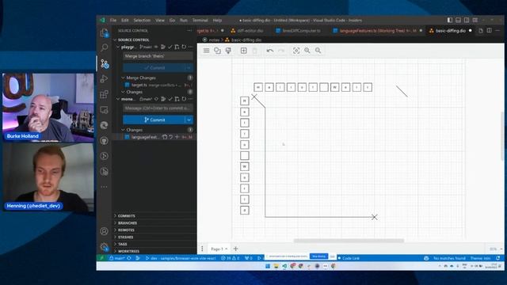Open file icon on languageFeat row
The width and height of the screenshot is (507, 285).
pos(165,137)
